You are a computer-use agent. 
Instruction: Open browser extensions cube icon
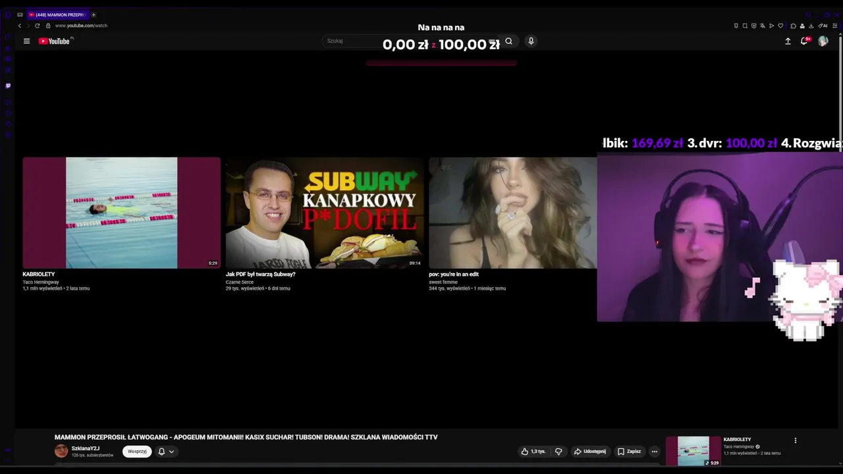click(793, 26)
